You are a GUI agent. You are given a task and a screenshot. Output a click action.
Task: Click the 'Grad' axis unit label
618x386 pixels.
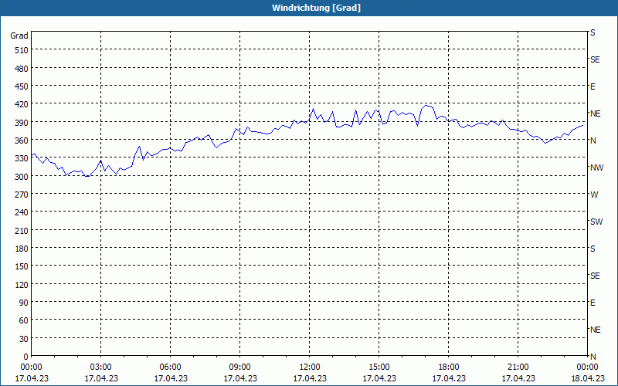point(19,36)
